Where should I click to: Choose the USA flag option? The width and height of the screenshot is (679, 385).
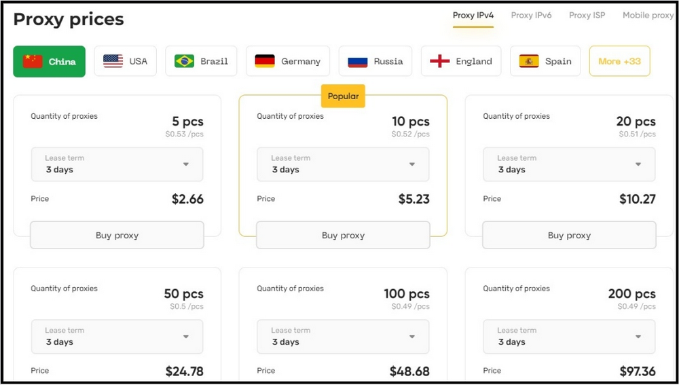coord(125,62)
